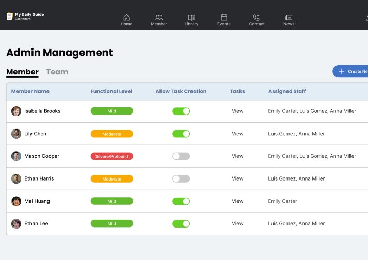Image resolution: width=368 pixels, height=260 pixels.
Task: Open the Events calendar icon
Action: point(224,18)
